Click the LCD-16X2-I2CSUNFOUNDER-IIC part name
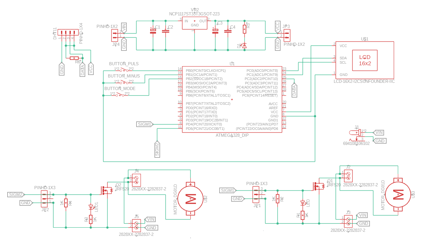The image size is (424, 239). [x=364, y=81]
